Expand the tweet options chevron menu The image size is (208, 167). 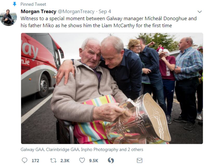[200, 12]
